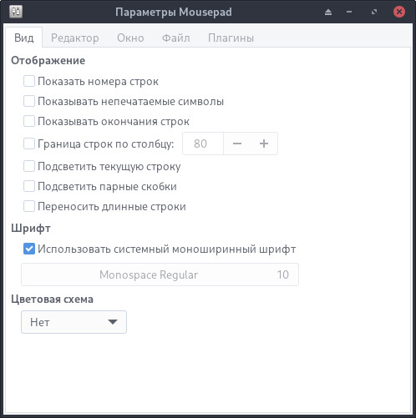Enable Показать номера строк checkbox
The image size is (416, 418).
29,81
